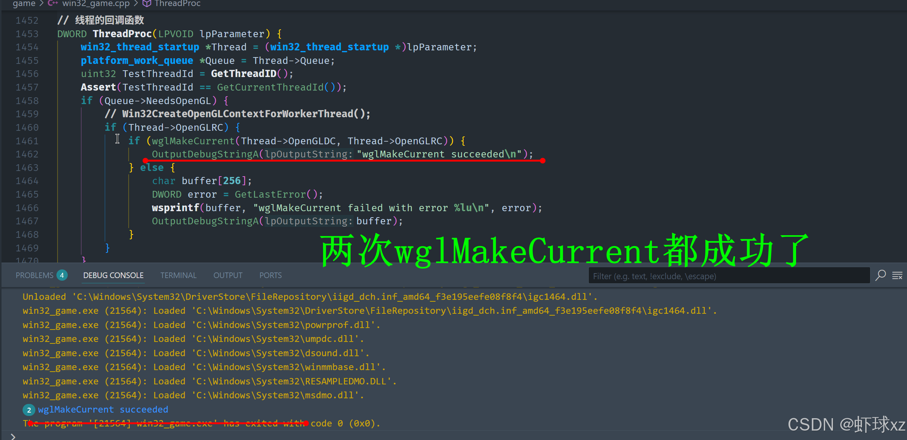
Task: Open the OUTPUT panel tab
Action: 228,275
